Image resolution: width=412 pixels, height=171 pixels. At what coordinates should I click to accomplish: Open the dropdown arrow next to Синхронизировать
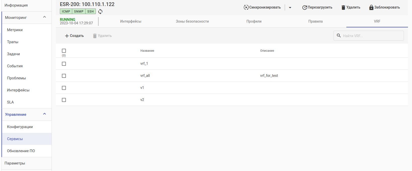[290, 8]
